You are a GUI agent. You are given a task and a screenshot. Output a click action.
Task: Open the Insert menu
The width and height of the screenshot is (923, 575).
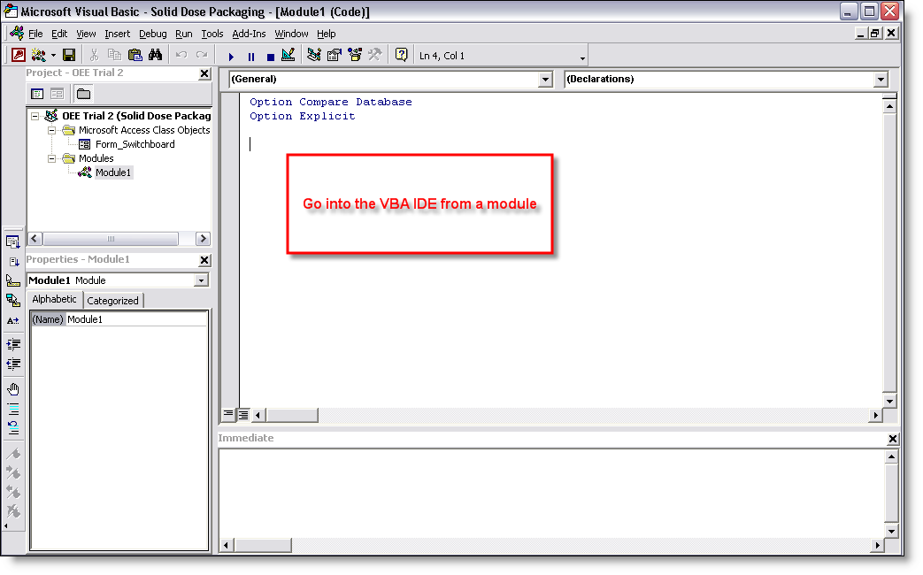tap(117, 34)
